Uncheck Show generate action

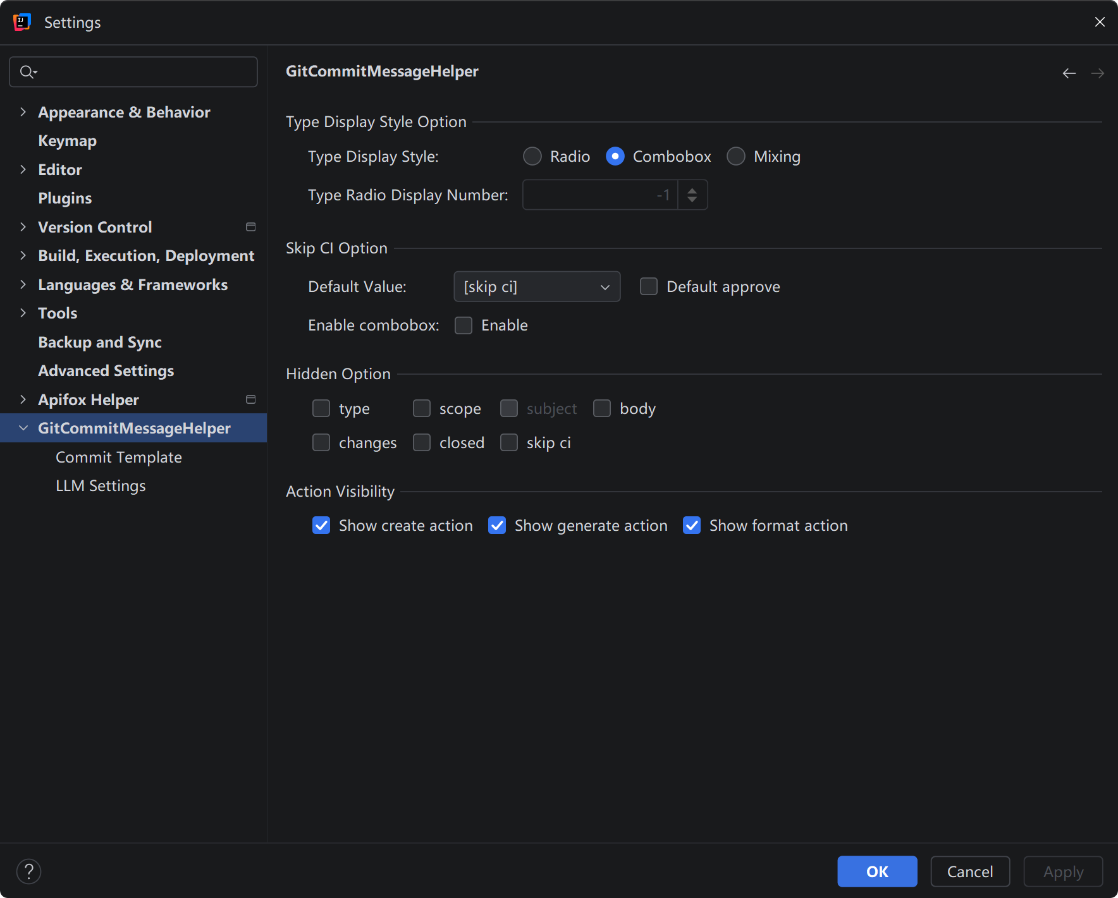497,525
